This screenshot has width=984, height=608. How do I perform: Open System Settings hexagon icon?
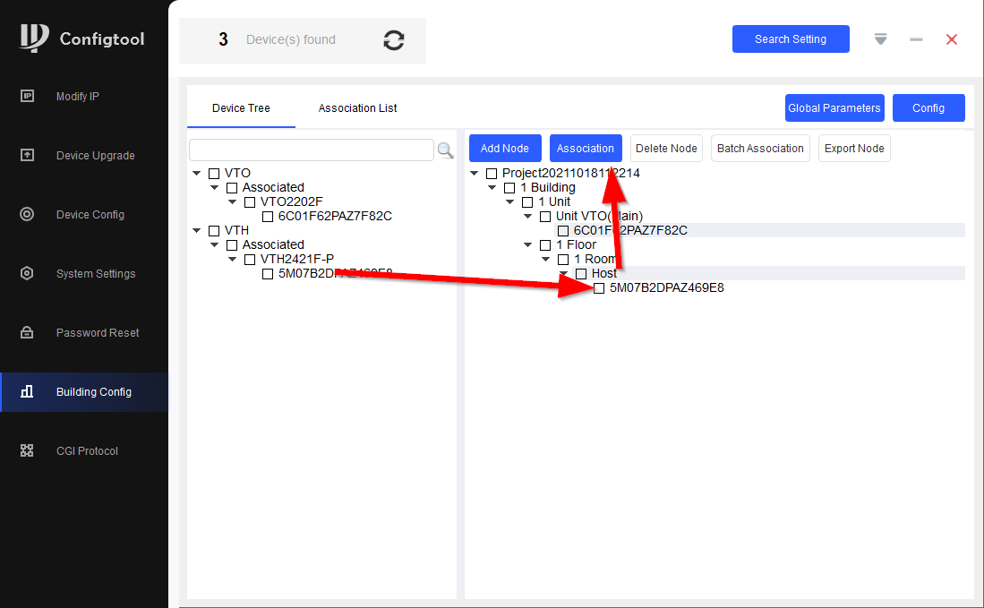click(27, 273)
